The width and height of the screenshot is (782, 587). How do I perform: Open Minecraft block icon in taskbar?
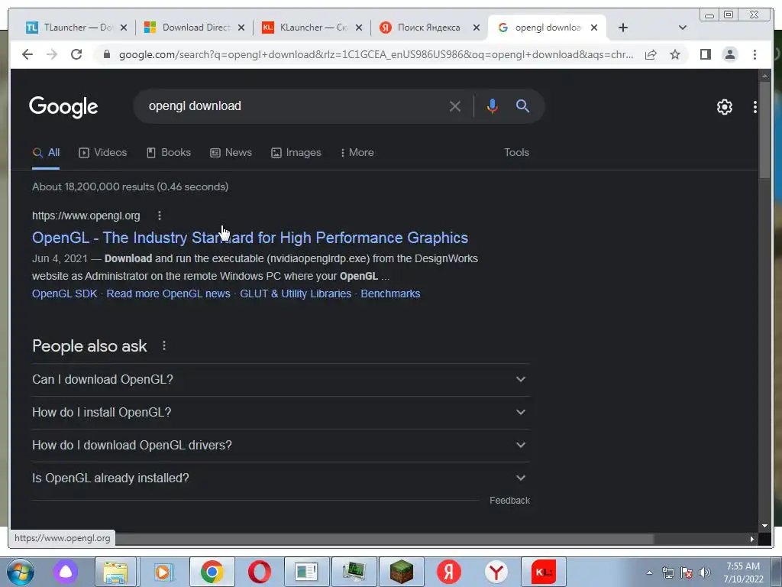pyautogui.click(x=402, y=572)
